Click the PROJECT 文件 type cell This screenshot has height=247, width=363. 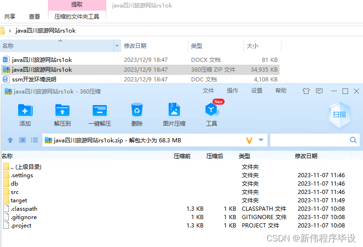pos(260,225)
